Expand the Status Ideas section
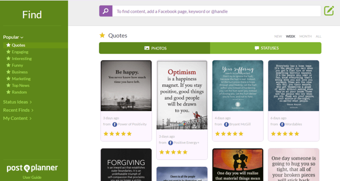This screenshot has width=340, height=181. click(17, 102)
